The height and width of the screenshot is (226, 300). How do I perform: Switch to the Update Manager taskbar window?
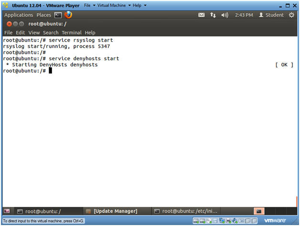(x=117, y=211)
